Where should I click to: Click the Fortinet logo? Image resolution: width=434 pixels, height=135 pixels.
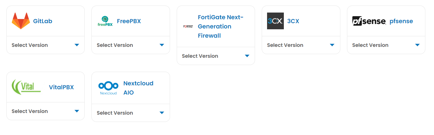[188, 26]
